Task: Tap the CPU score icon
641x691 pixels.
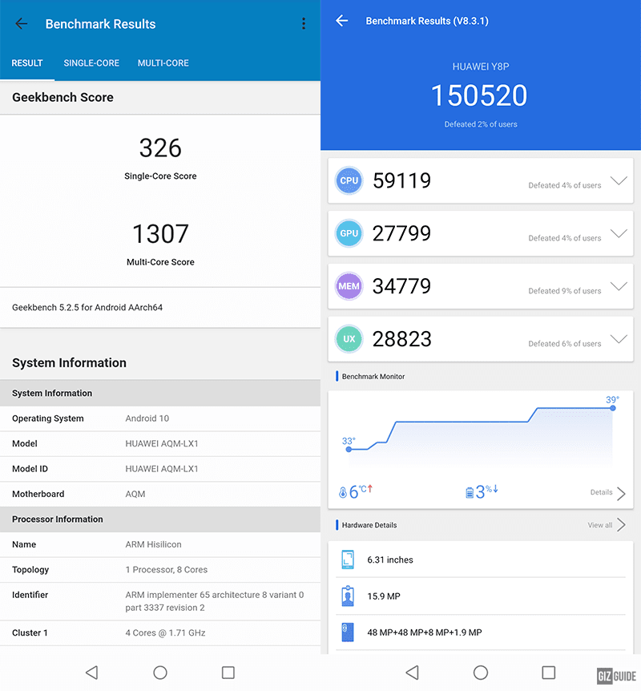Action: [349, 180]
